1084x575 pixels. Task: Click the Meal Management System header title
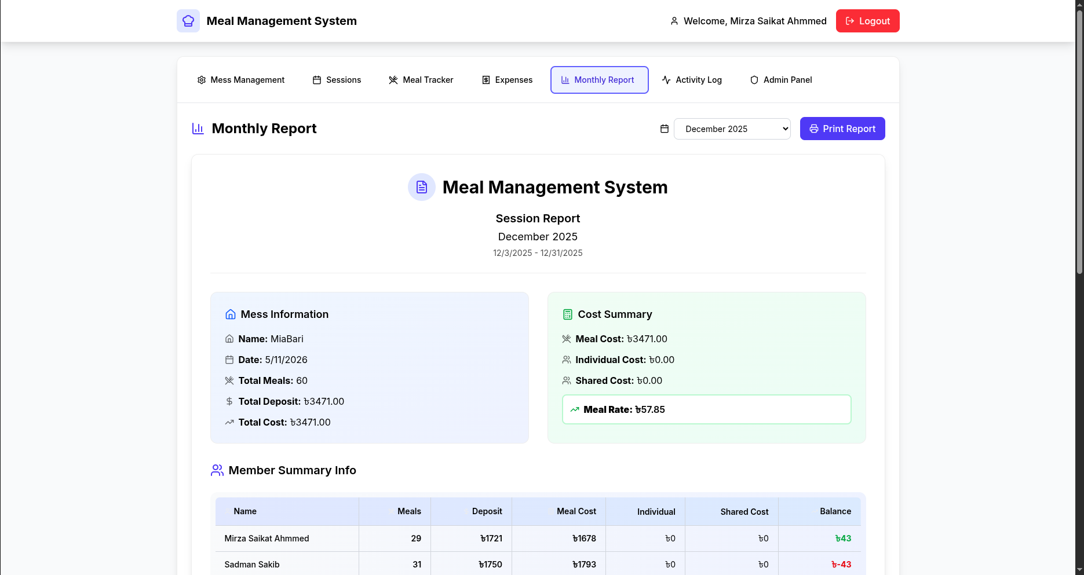[x=282, y=21]
